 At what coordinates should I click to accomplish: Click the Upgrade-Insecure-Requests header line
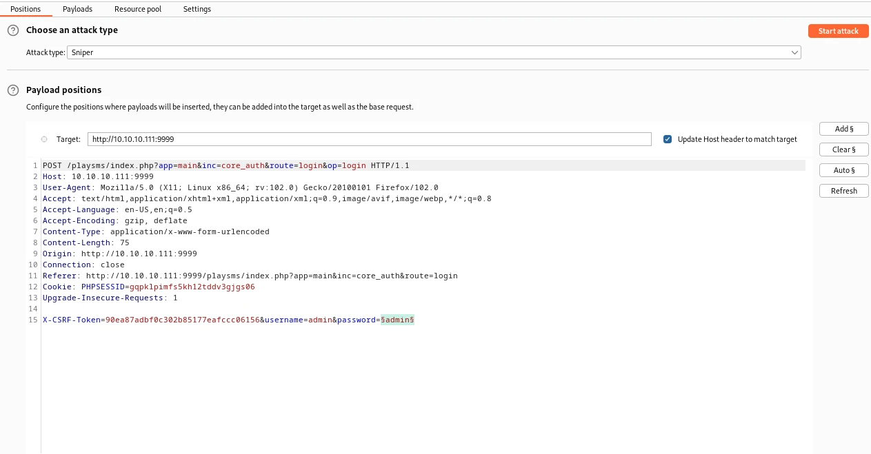tap(110, 298)
